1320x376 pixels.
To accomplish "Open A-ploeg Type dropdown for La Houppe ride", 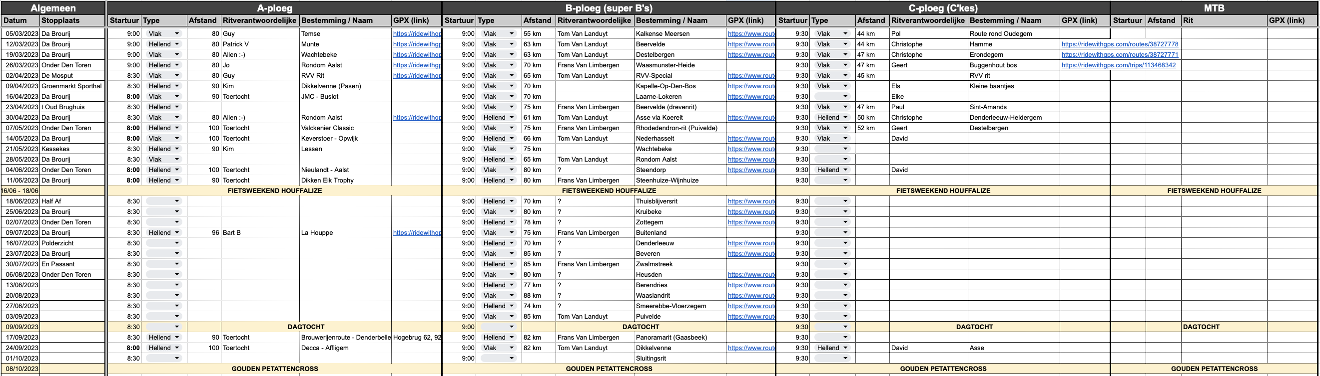I will [x=163, y=233].
